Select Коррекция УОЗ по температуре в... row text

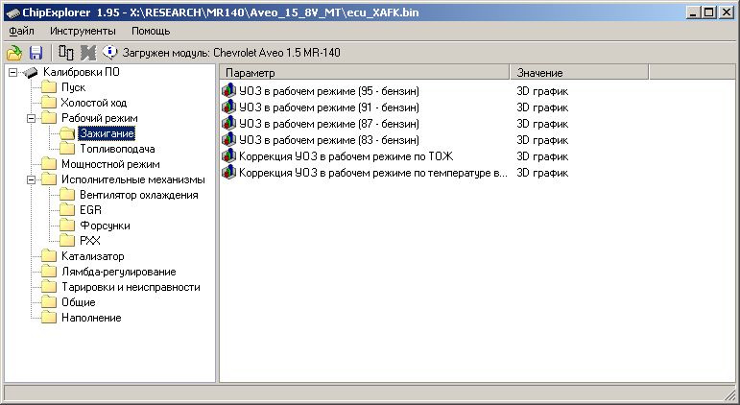tap(372, 173)
